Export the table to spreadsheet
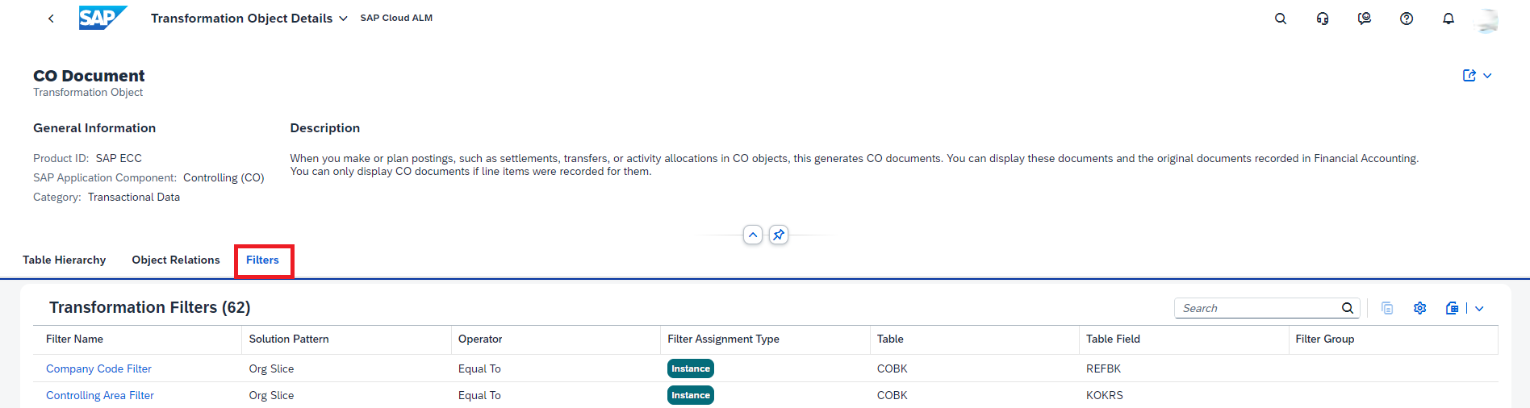 tap(1452, 308)
